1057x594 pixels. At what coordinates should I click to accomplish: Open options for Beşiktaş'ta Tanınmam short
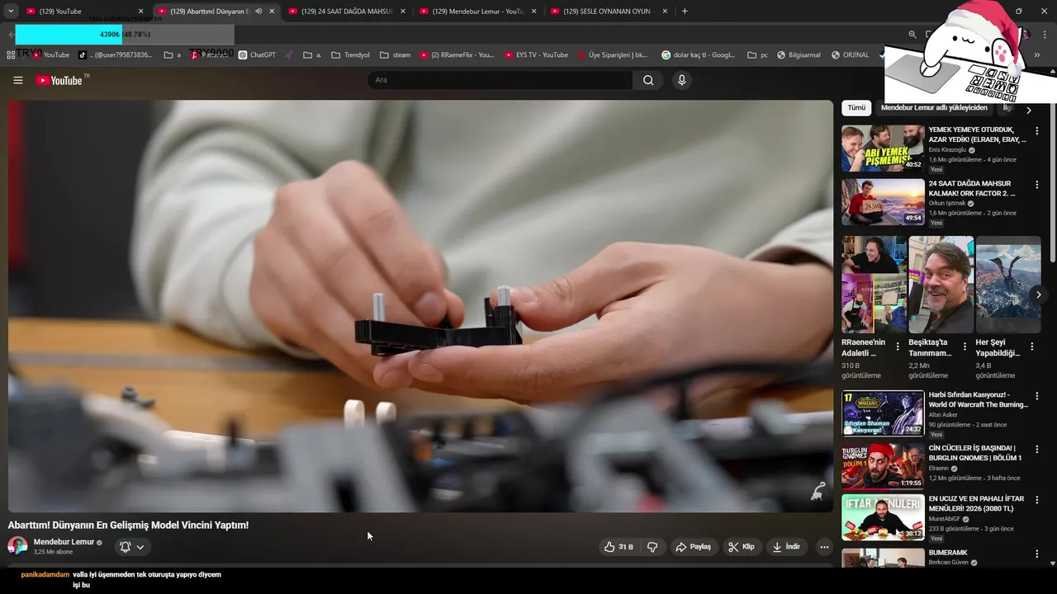coord(965,347)
